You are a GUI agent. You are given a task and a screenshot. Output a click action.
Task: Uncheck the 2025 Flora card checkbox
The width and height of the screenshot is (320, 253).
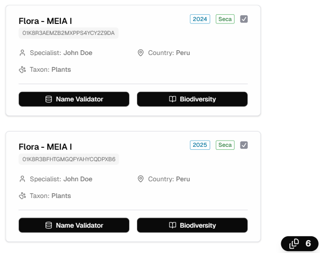coord(244,145)
